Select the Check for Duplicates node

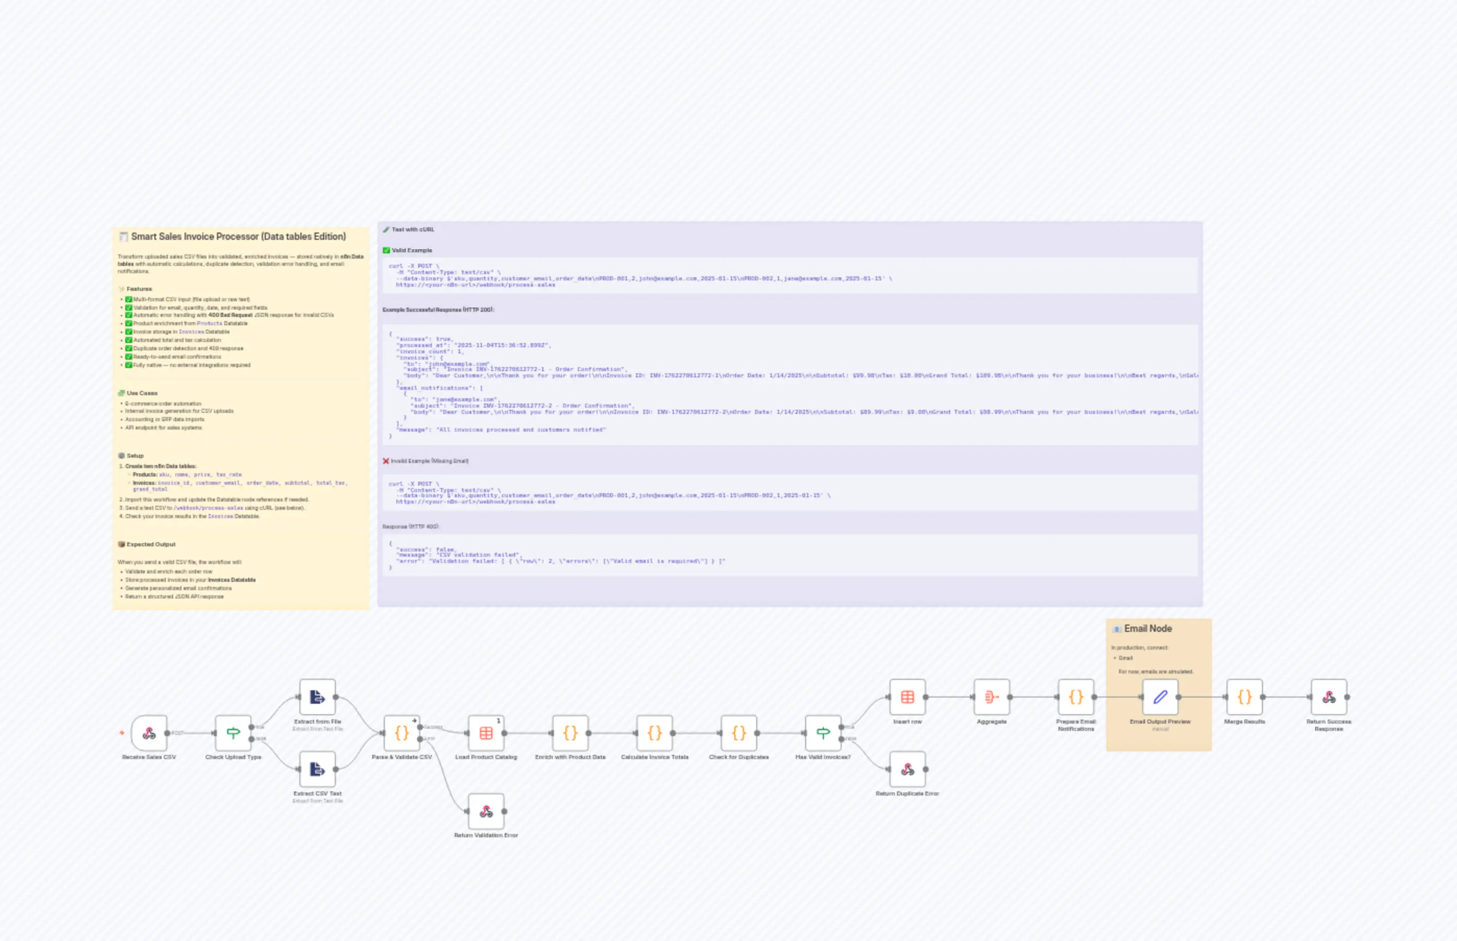(x=739, y=732)
